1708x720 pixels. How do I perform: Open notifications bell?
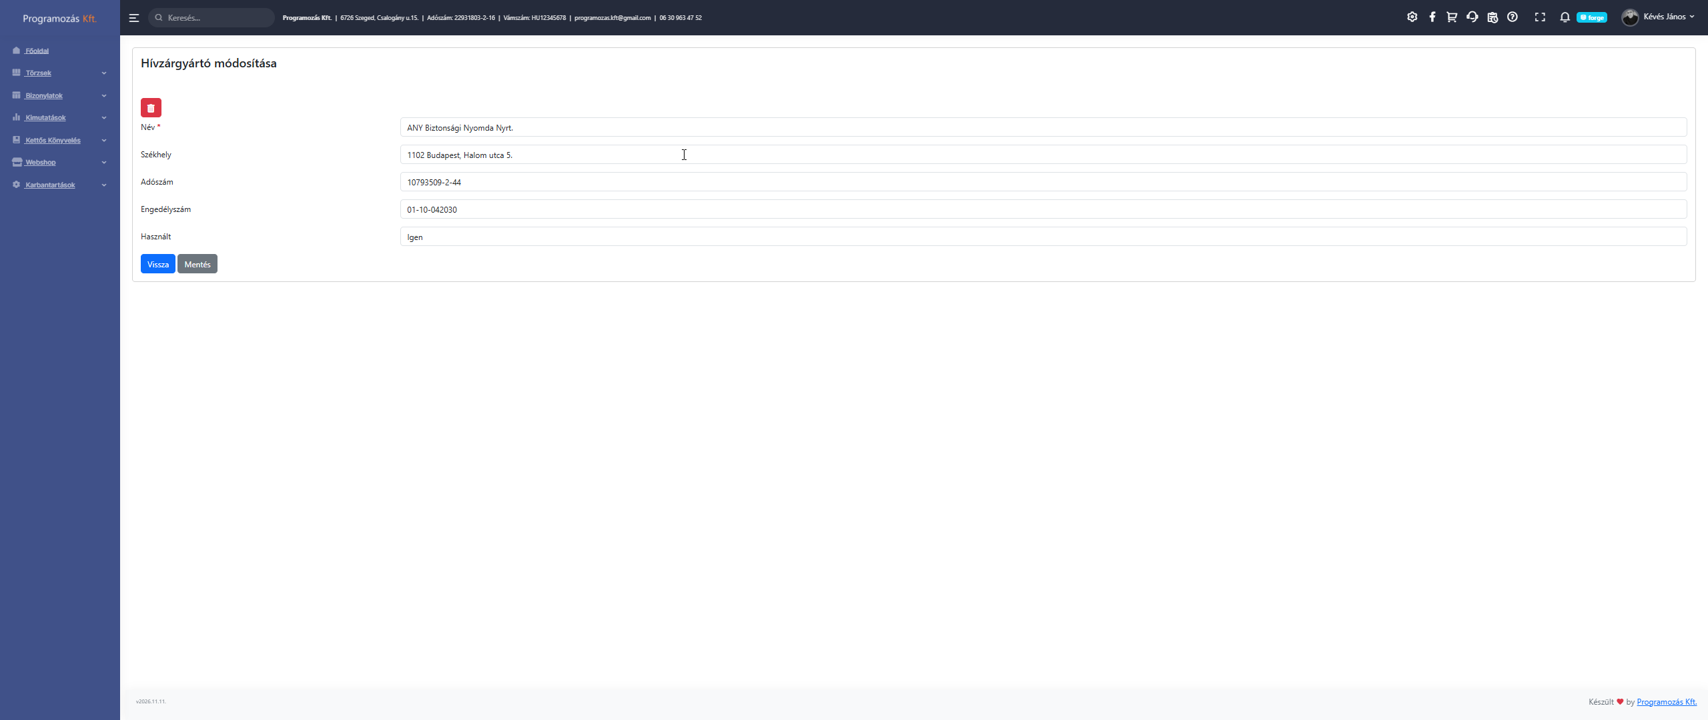click(1565, 17)
